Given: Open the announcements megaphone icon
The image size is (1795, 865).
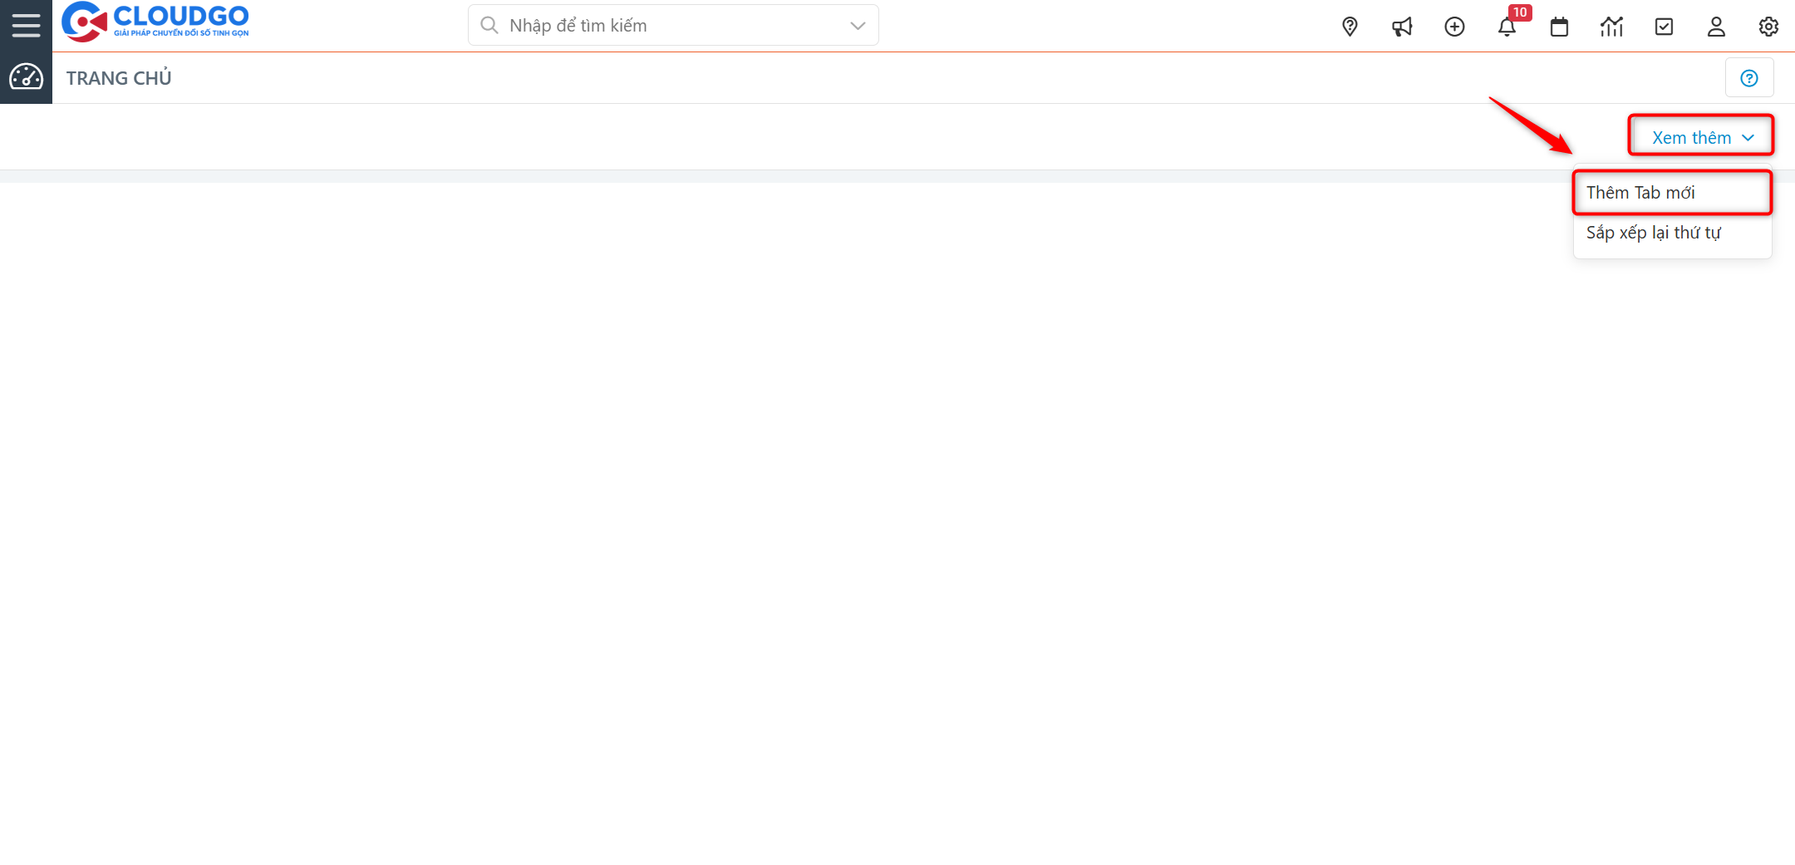Looking at the screenshot, I should [x=1402, y=27].
